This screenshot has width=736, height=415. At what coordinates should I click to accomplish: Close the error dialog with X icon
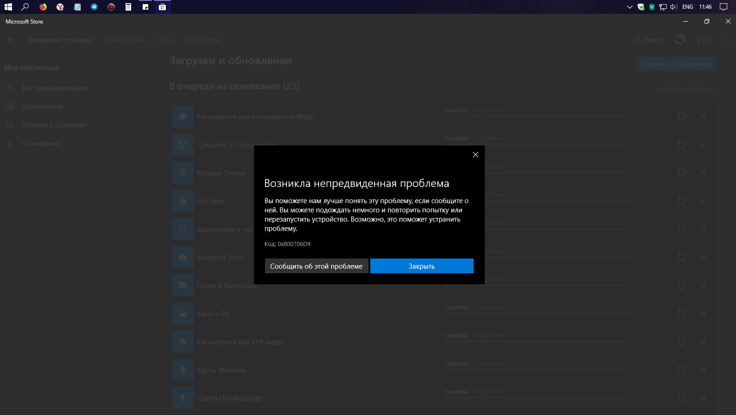coord(475,155)
